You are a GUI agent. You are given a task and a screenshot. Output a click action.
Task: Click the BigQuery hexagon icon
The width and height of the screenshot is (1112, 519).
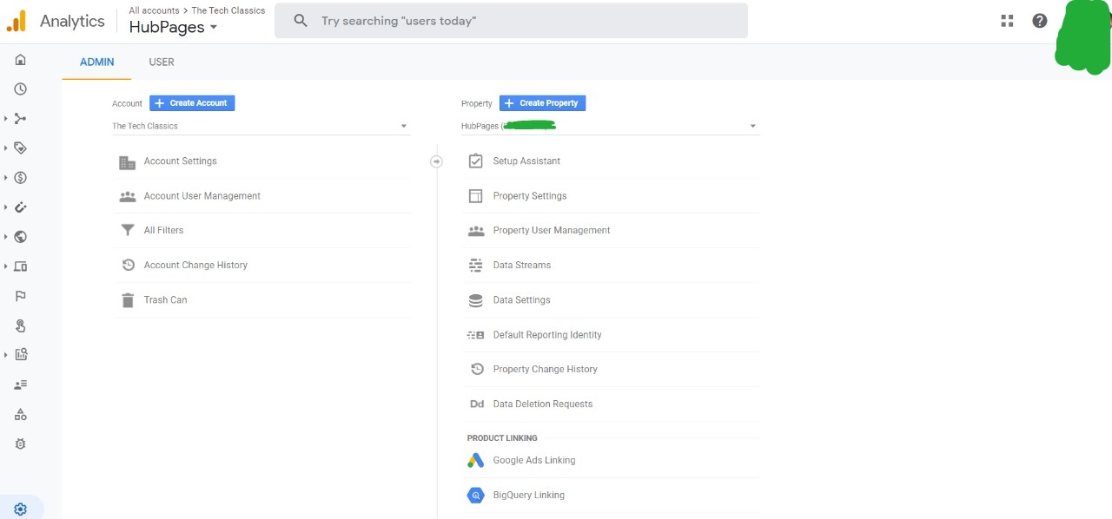click(475, 496)
